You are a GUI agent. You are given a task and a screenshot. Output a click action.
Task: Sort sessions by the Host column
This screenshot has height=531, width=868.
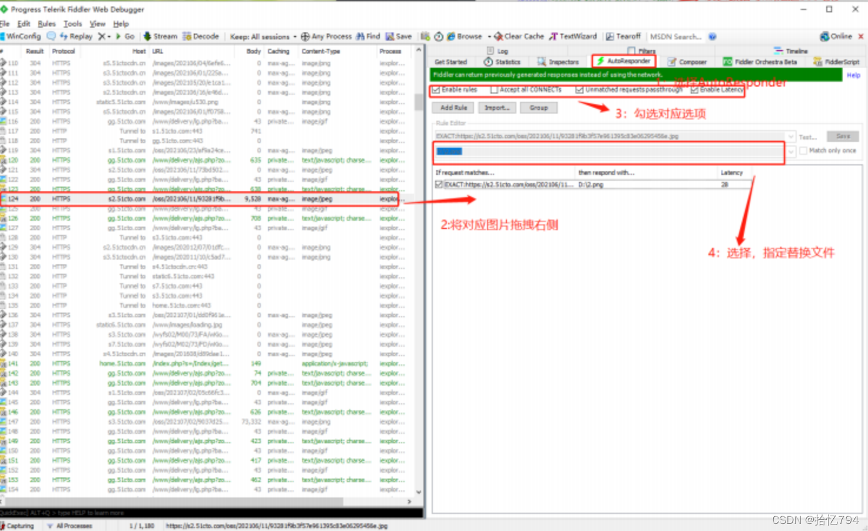tap(139, 51)
